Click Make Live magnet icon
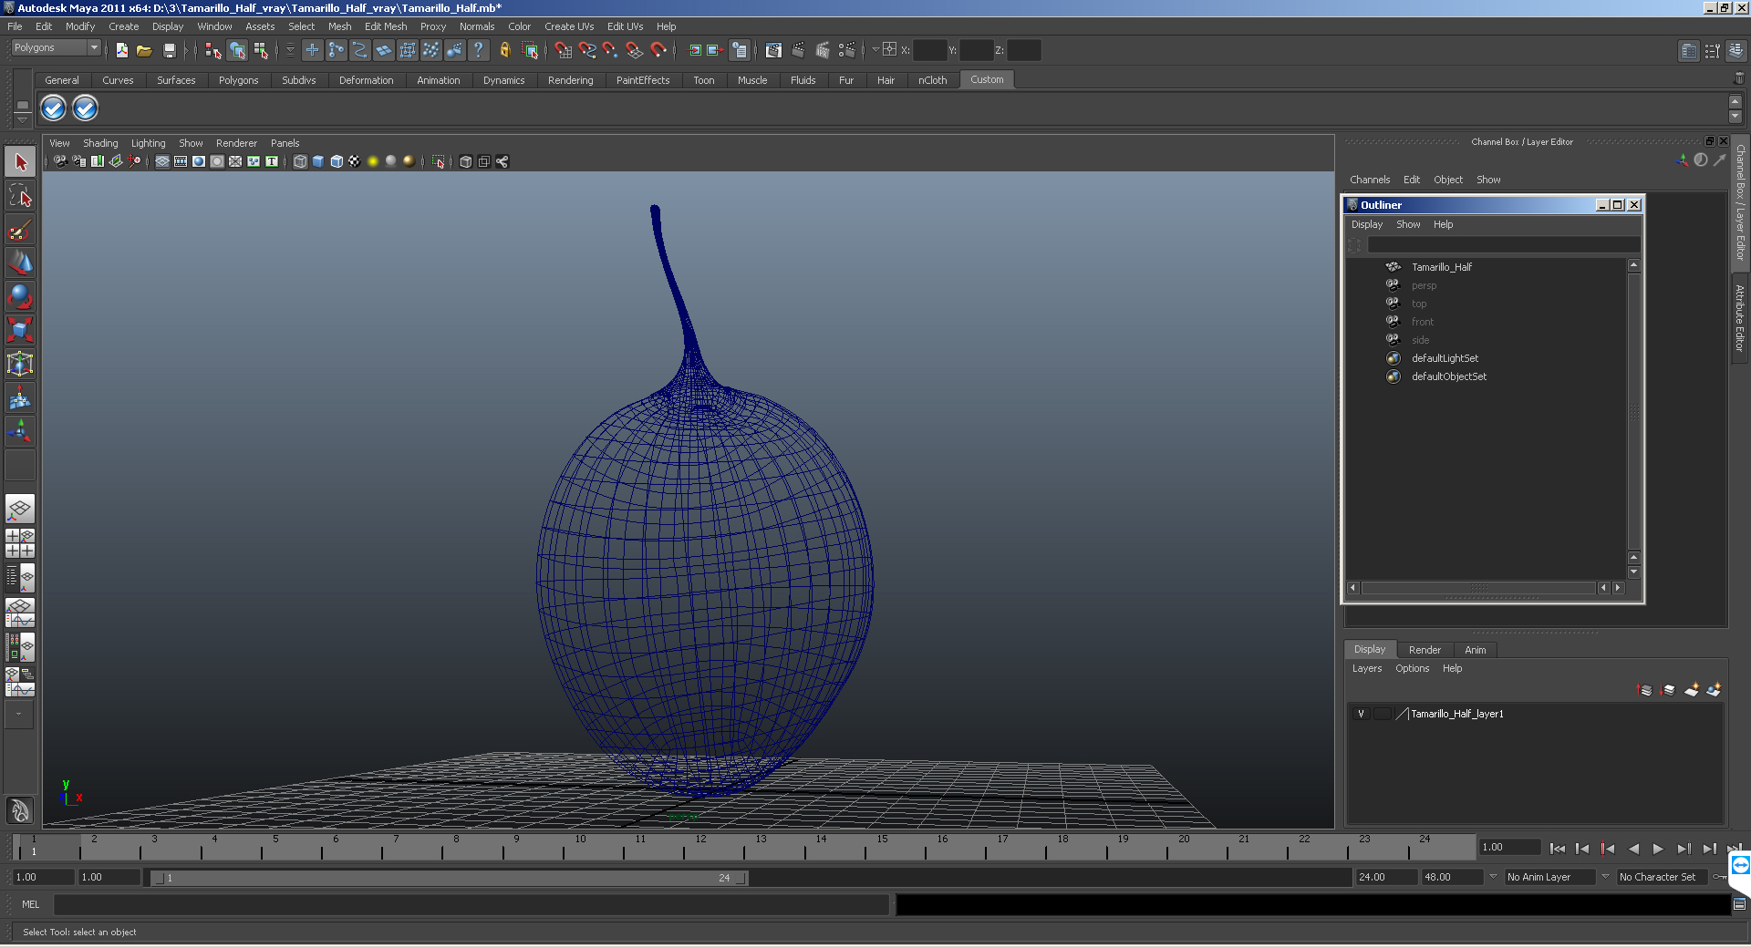This screenshot has height=948, width=1751. [x=658, y=50]
